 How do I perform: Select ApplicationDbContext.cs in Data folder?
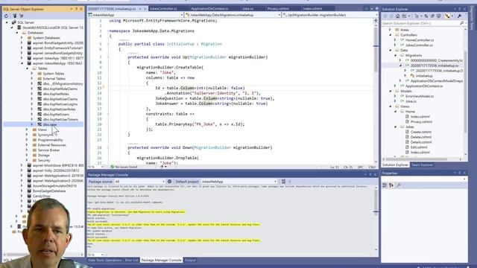[424, 86]
